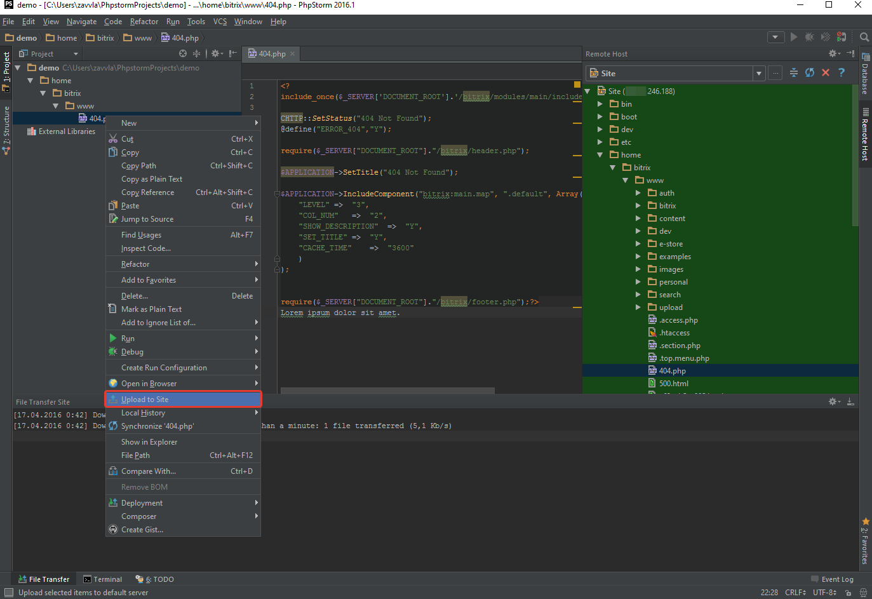The height and width of the screenshot is (599, 872).
Task: Click the red disconnect X in Remote Host
Action: point(826,73)
